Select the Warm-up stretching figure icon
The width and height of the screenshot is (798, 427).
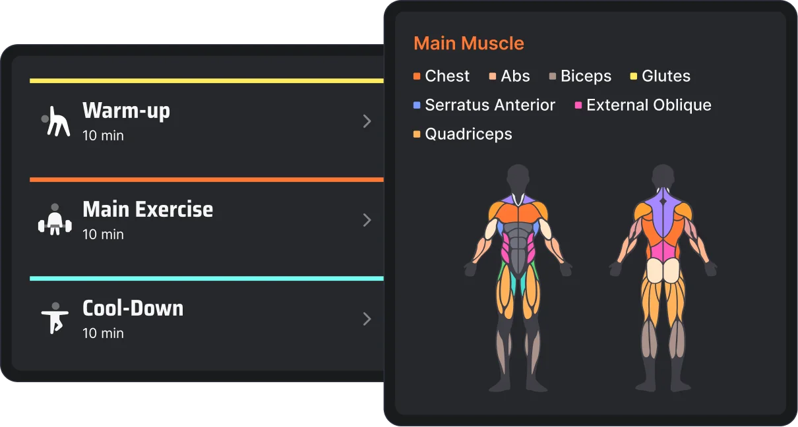tap(56, 121)
